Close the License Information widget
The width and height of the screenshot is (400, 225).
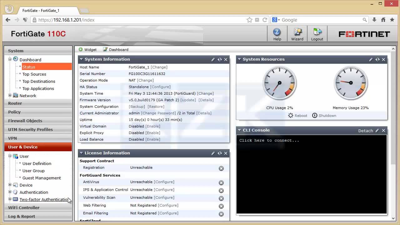click(x=226, y=153)
